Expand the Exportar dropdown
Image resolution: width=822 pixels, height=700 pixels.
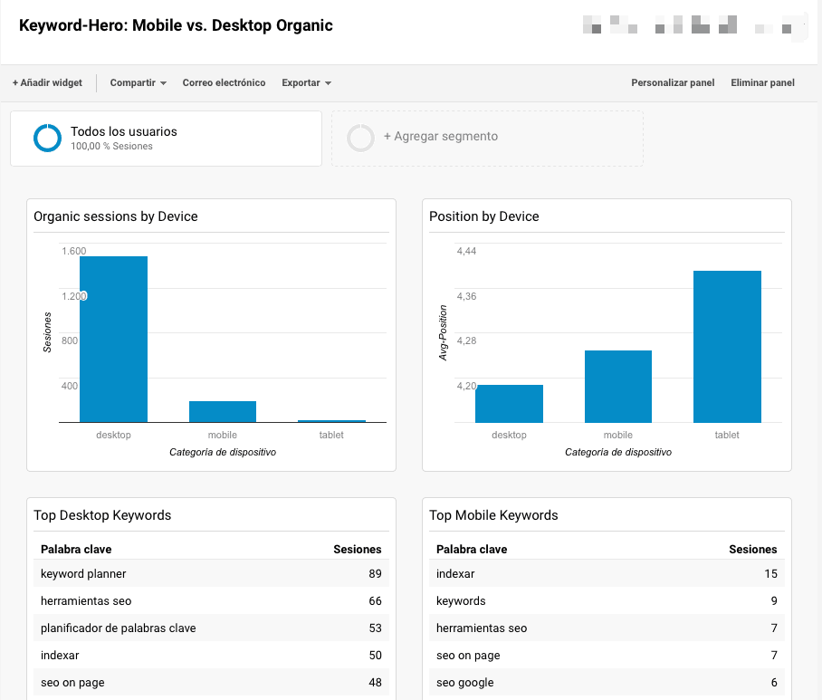coord(306,82)
